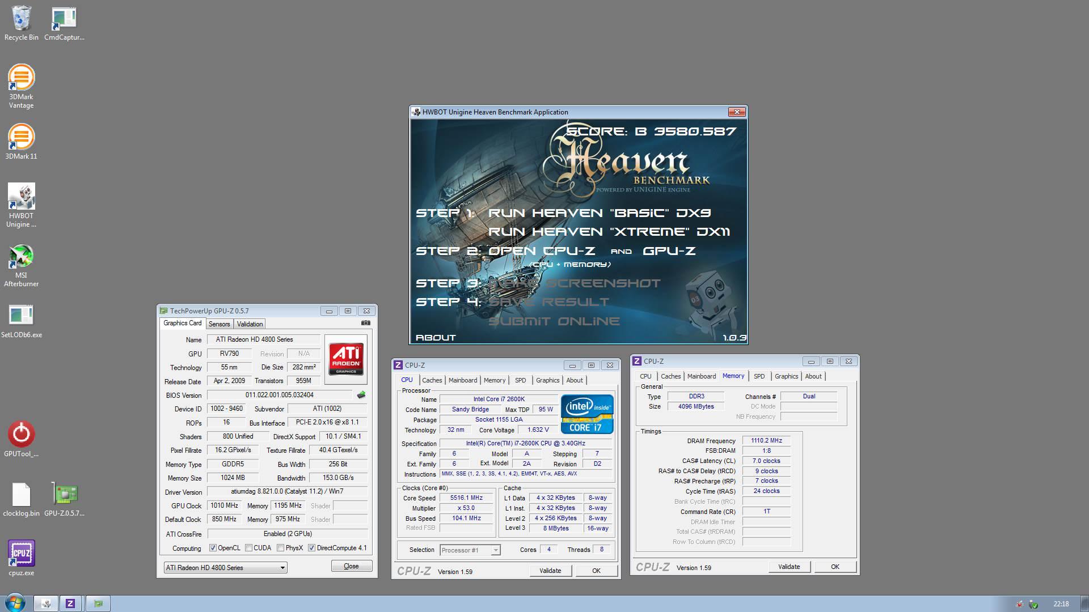1089x612 pixels.
Task: Open HWBOT Unigine desktop shortcut
Action: click(21, 205)
